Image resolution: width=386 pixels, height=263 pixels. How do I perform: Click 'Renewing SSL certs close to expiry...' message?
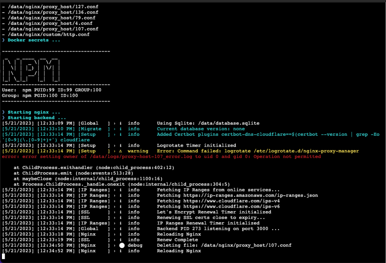(x=211, y=218)
